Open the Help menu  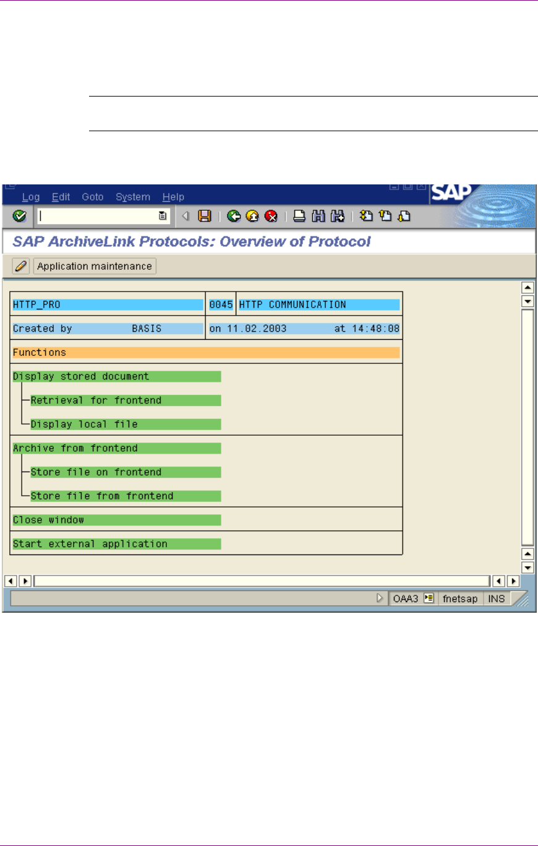tap(173, 197)
